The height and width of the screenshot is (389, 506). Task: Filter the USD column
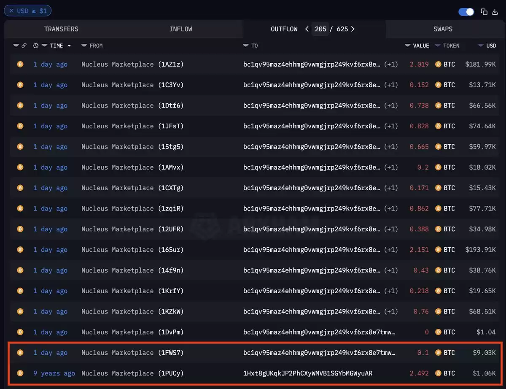[481, 46]
